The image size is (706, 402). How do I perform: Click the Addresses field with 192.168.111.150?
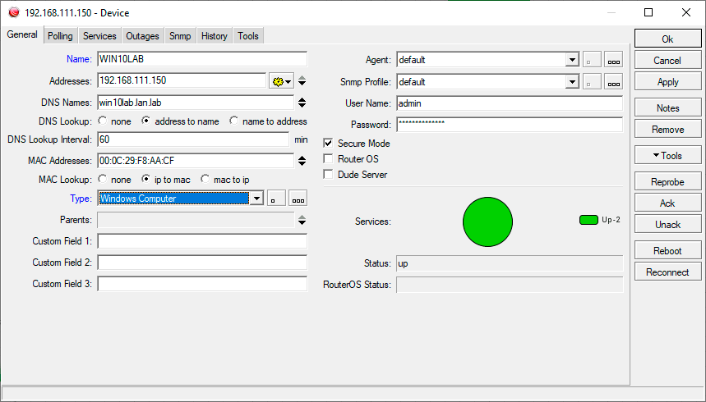pos(182,80)
